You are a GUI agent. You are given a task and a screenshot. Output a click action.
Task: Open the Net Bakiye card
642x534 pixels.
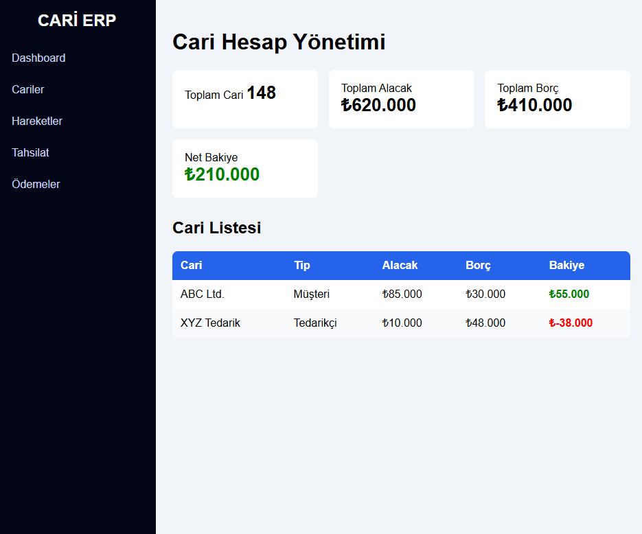[244, 168]
